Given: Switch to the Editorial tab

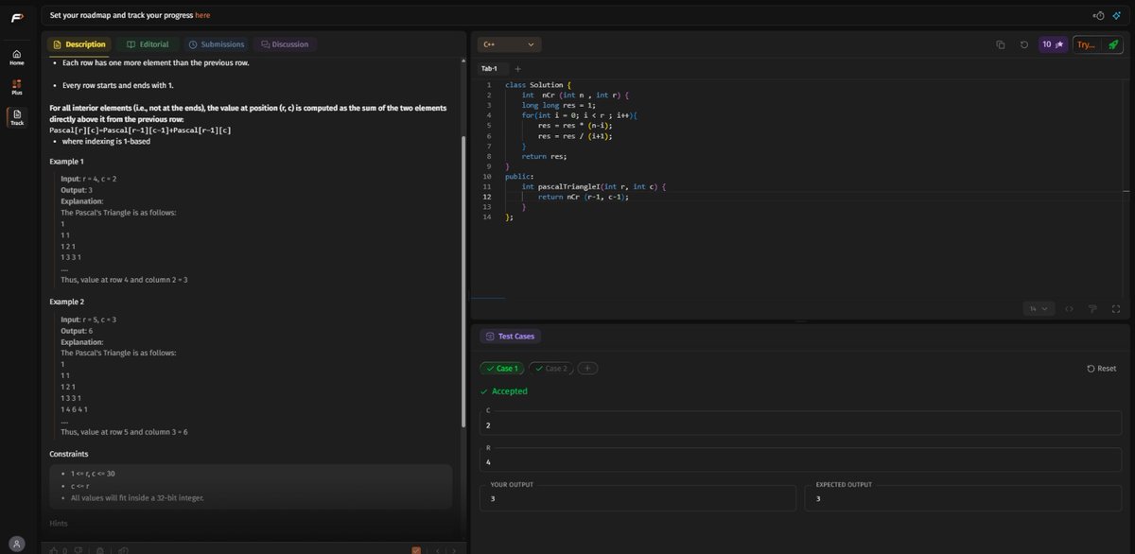Looking at the screenshot, I should point(148,44).
